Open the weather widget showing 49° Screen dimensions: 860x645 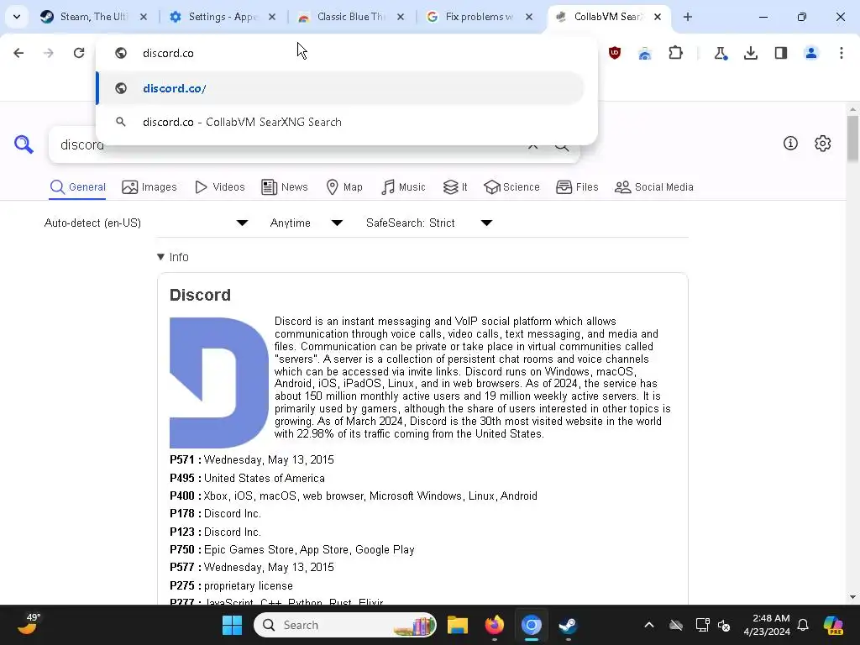29,624
